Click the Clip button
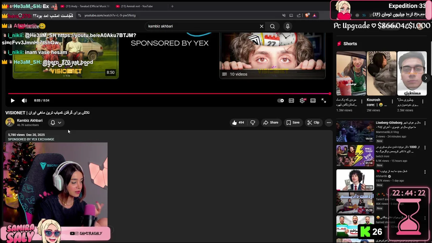This screenshot has height=243, width=432. 313,123
